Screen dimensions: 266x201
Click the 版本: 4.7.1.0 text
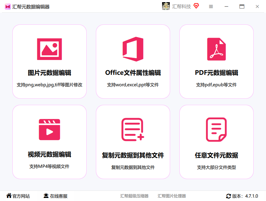click(245, 196)
